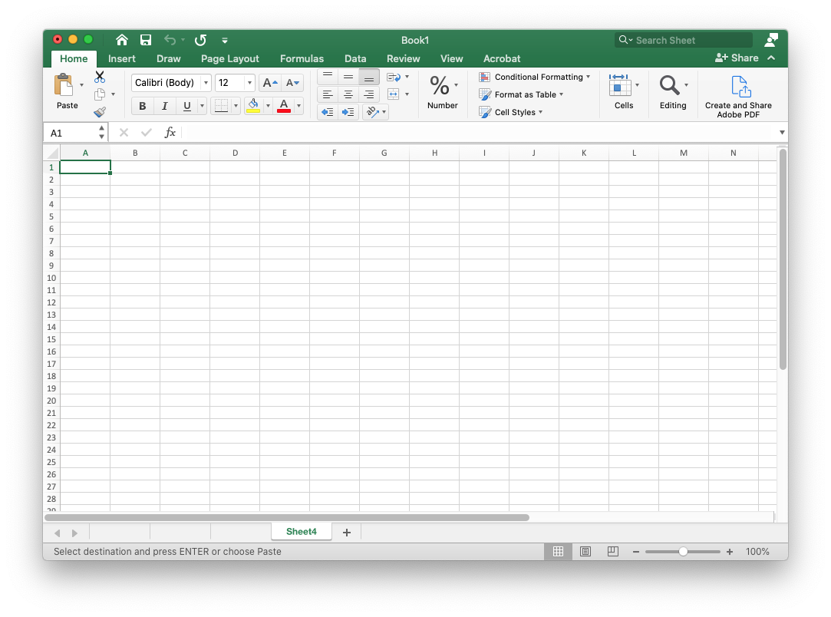
Task: Switch to Normal view
Action: 558,551
